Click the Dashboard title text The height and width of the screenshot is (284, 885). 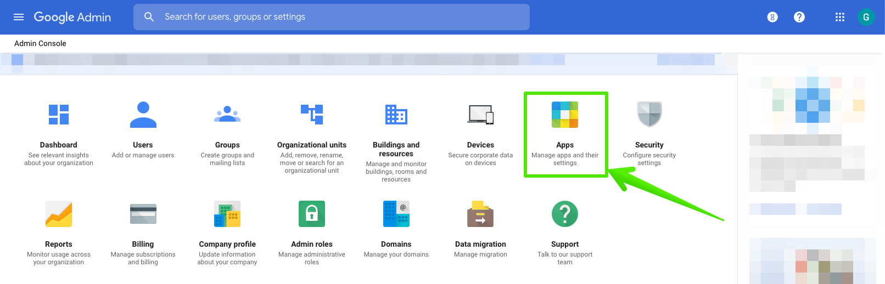point(59,145)
